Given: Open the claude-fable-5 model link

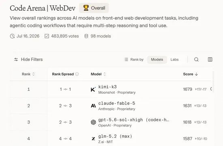Looking at the screenshot, I should coord(117,103).
